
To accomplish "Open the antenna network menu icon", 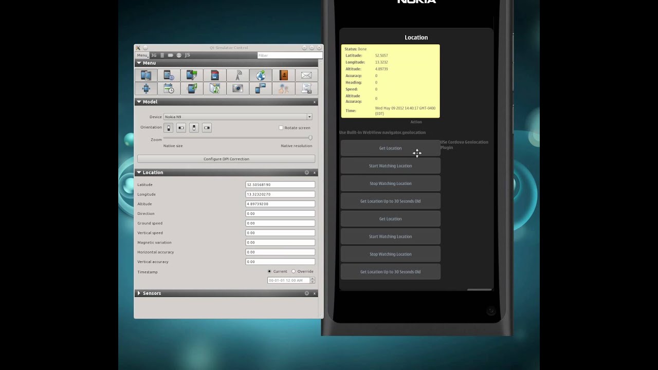I will [237, 76].
